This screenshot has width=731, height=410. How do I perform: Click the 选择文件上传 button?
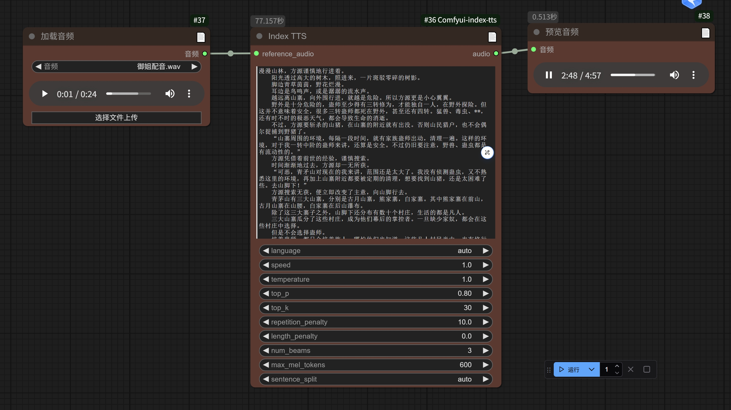coord(116,117)
